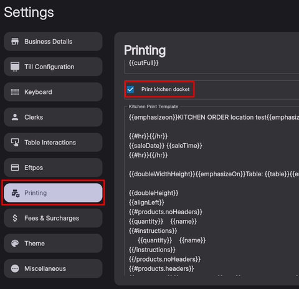
Task: Click the {{#instructions}} template line
Action: 153,230
